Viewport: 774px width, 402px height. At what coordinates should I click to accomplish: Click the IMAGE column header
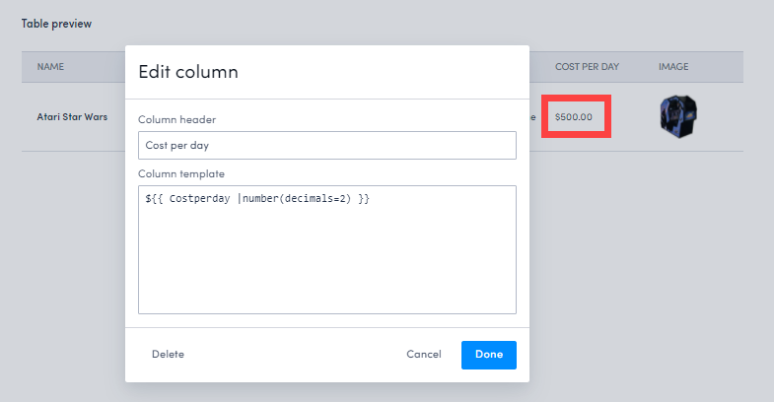tap(673, 67)
